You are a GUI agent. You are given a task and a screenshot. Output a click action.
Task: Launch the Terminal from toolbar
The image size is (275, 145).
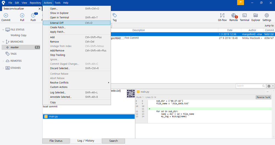point(244,17)
